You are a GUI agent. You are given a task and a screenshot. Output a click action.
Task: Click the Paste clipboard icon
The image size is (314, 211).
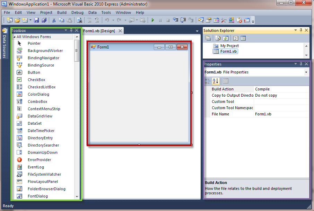click(69, 20)
